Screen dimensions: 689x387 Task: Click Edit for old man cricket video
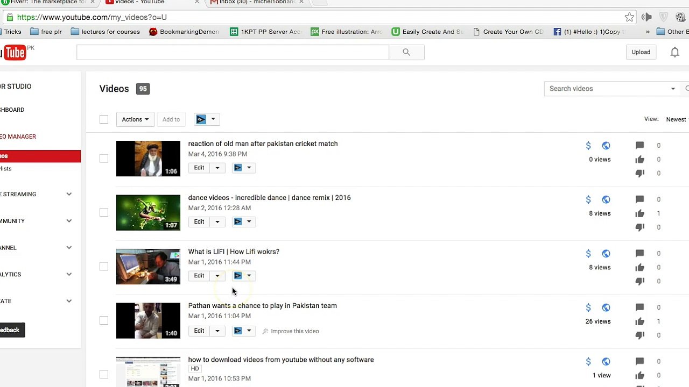coord(199,168)
